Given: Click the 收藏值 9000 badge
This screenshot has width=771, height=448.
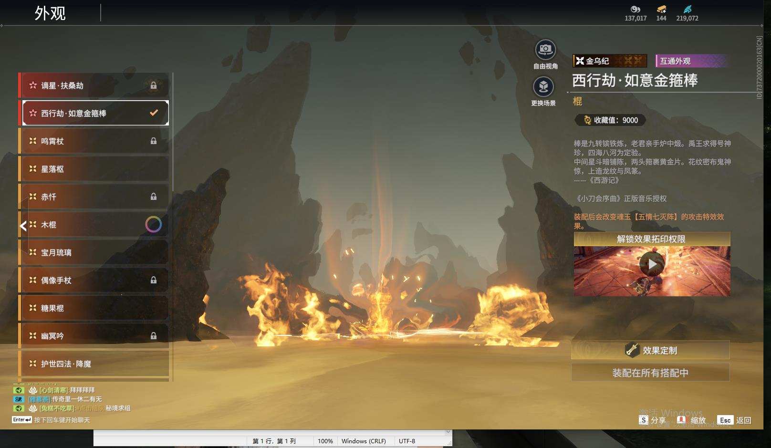Looking at the screenshot, I should tap(610, 120).
